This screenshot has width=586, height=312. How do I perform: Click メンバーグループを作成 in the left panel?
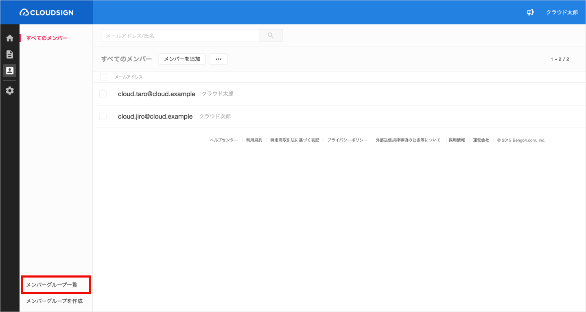[x=54, y=301]
